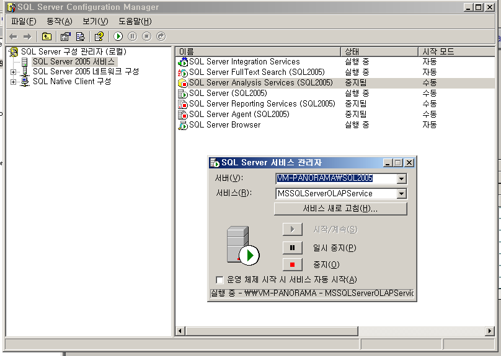This screenshot has height=356, width=501.
Task: Close the SQL Server 서비스 관리자 window
Action: (409, 163)
